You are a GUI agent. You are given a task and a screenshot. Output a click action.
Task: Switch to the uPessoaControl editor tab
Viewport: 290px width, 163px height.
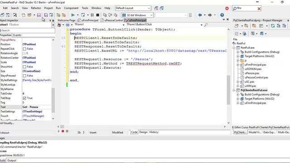pyautogui.click(x=112, y=20)
